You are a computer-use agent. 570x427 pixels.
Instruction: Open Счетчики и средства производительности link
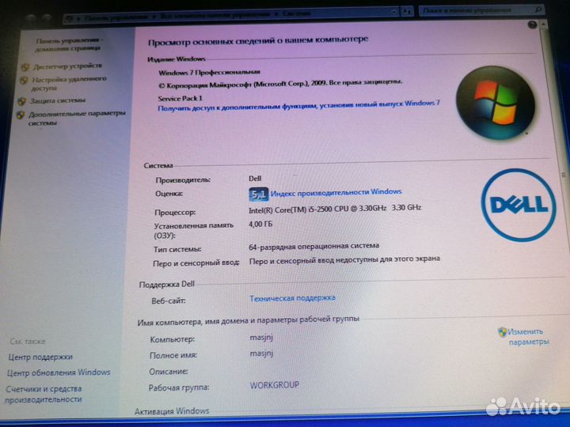coord(44,394)
